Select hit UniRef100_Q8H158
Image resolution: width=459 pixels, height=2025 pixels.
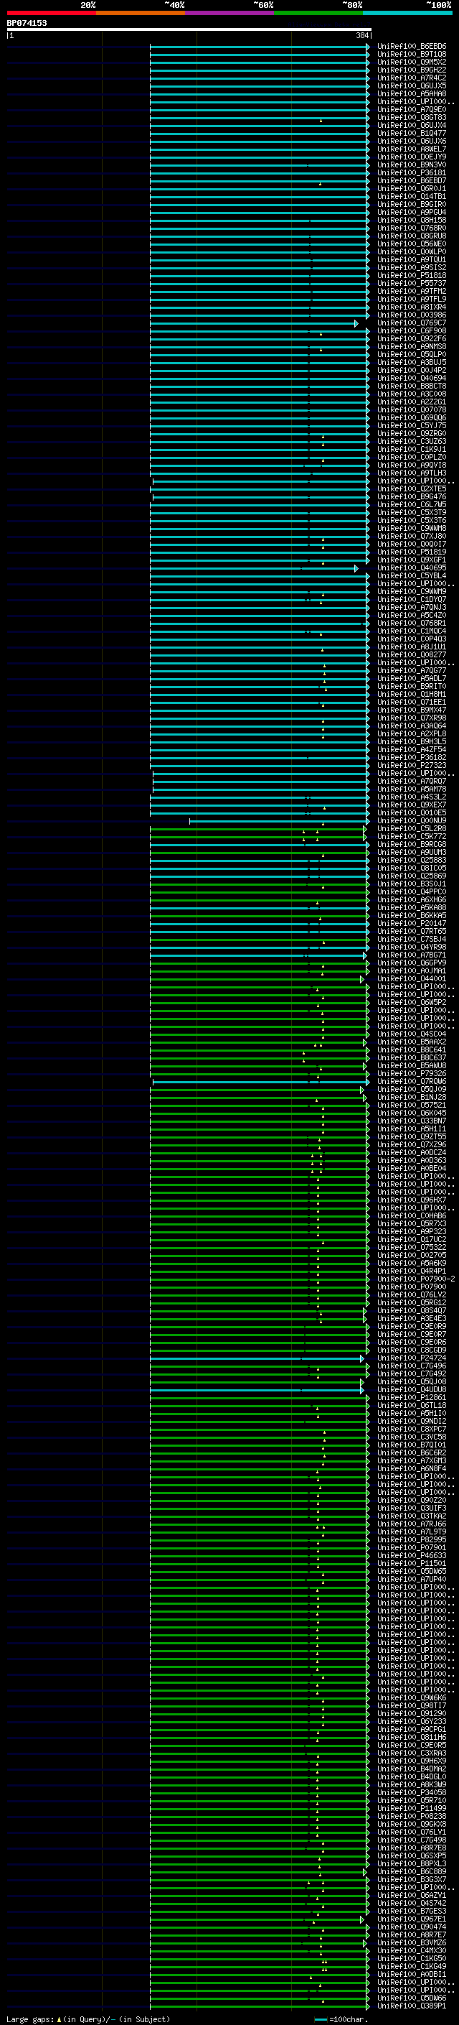click(412, 220)
